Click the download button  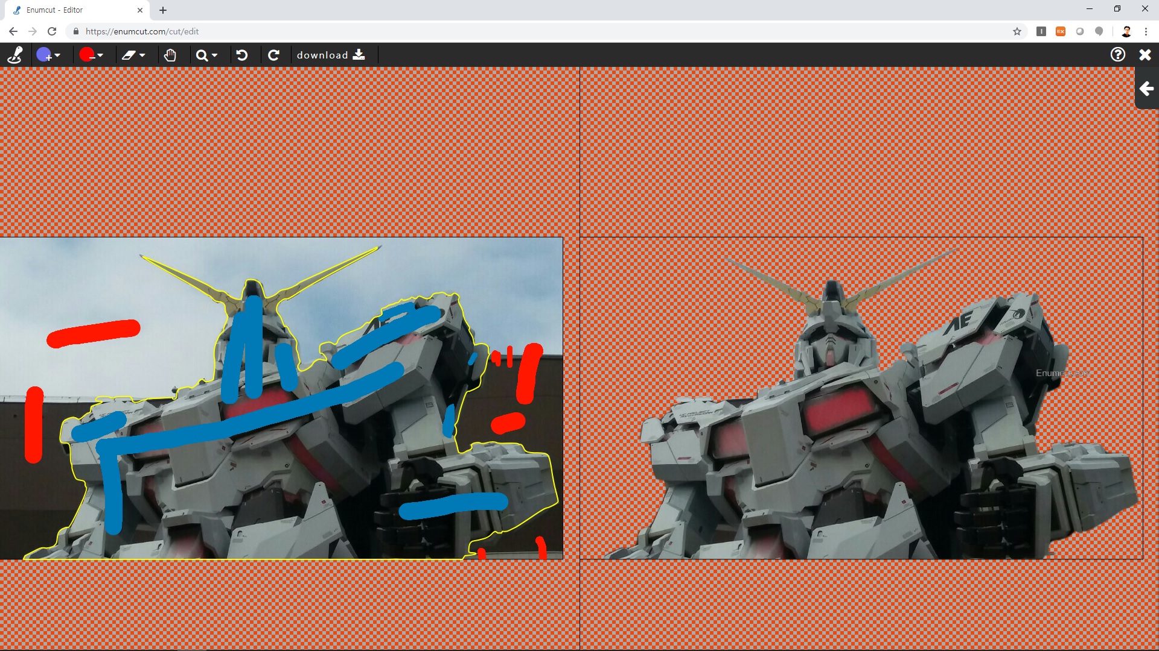(331, 55)
